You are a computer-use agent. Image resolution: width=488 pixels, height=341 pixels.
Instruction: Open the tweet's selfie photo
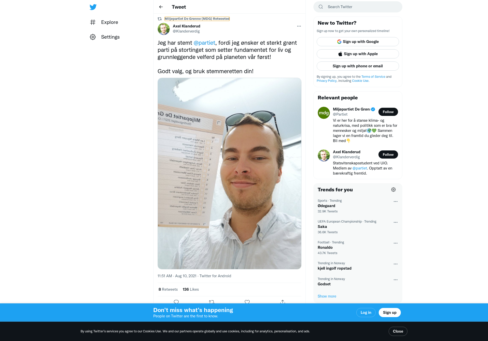(x=230, y=174)
